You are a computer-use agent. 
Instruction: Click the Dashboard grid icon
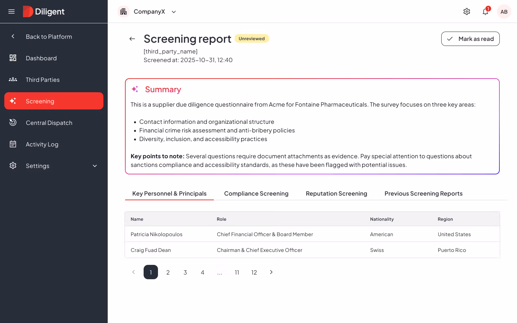[13, 58]
